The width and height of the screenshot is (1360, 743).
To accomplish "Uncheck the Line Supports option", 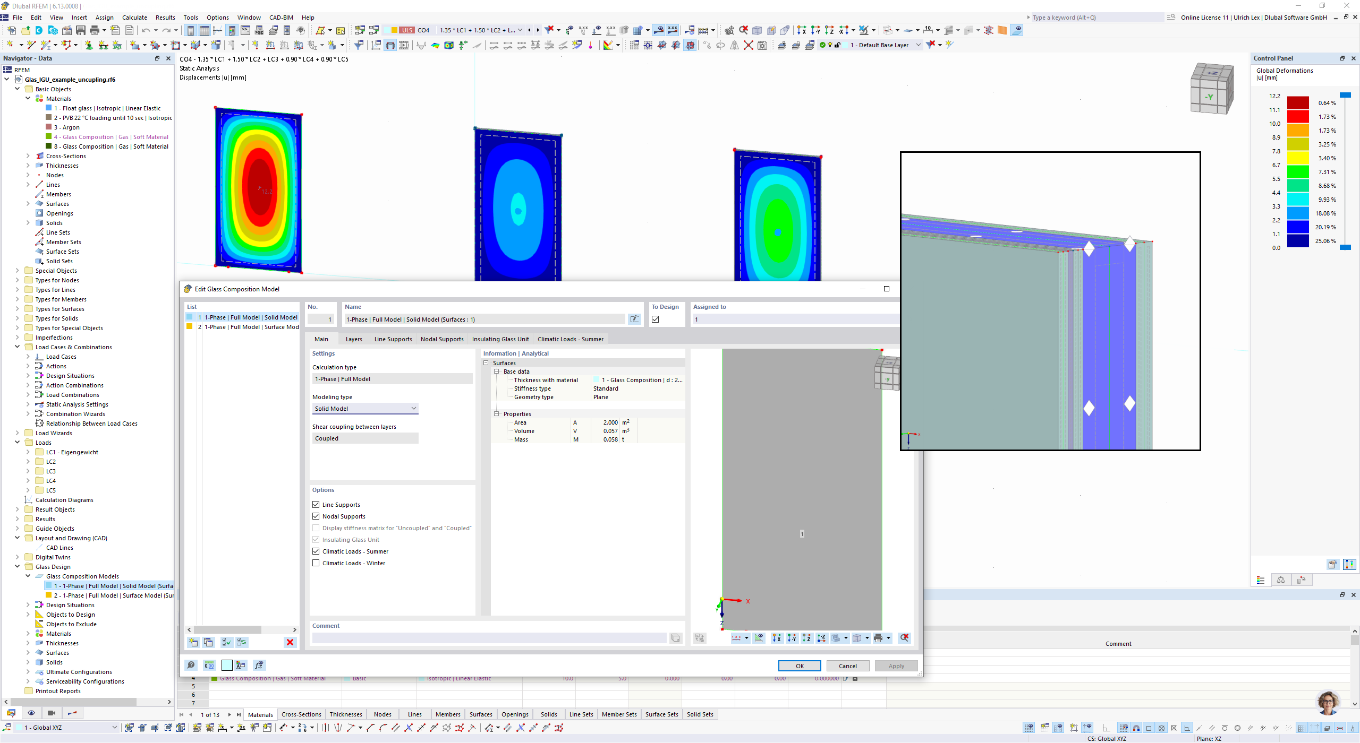I will pos(316,505).
